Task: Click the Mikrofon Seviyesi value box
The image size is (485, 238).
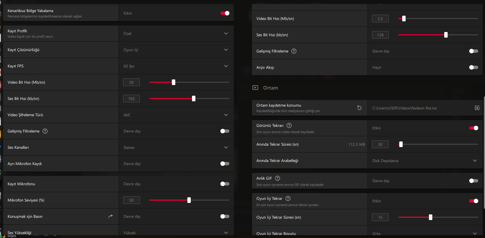Action: coord(131,200)
